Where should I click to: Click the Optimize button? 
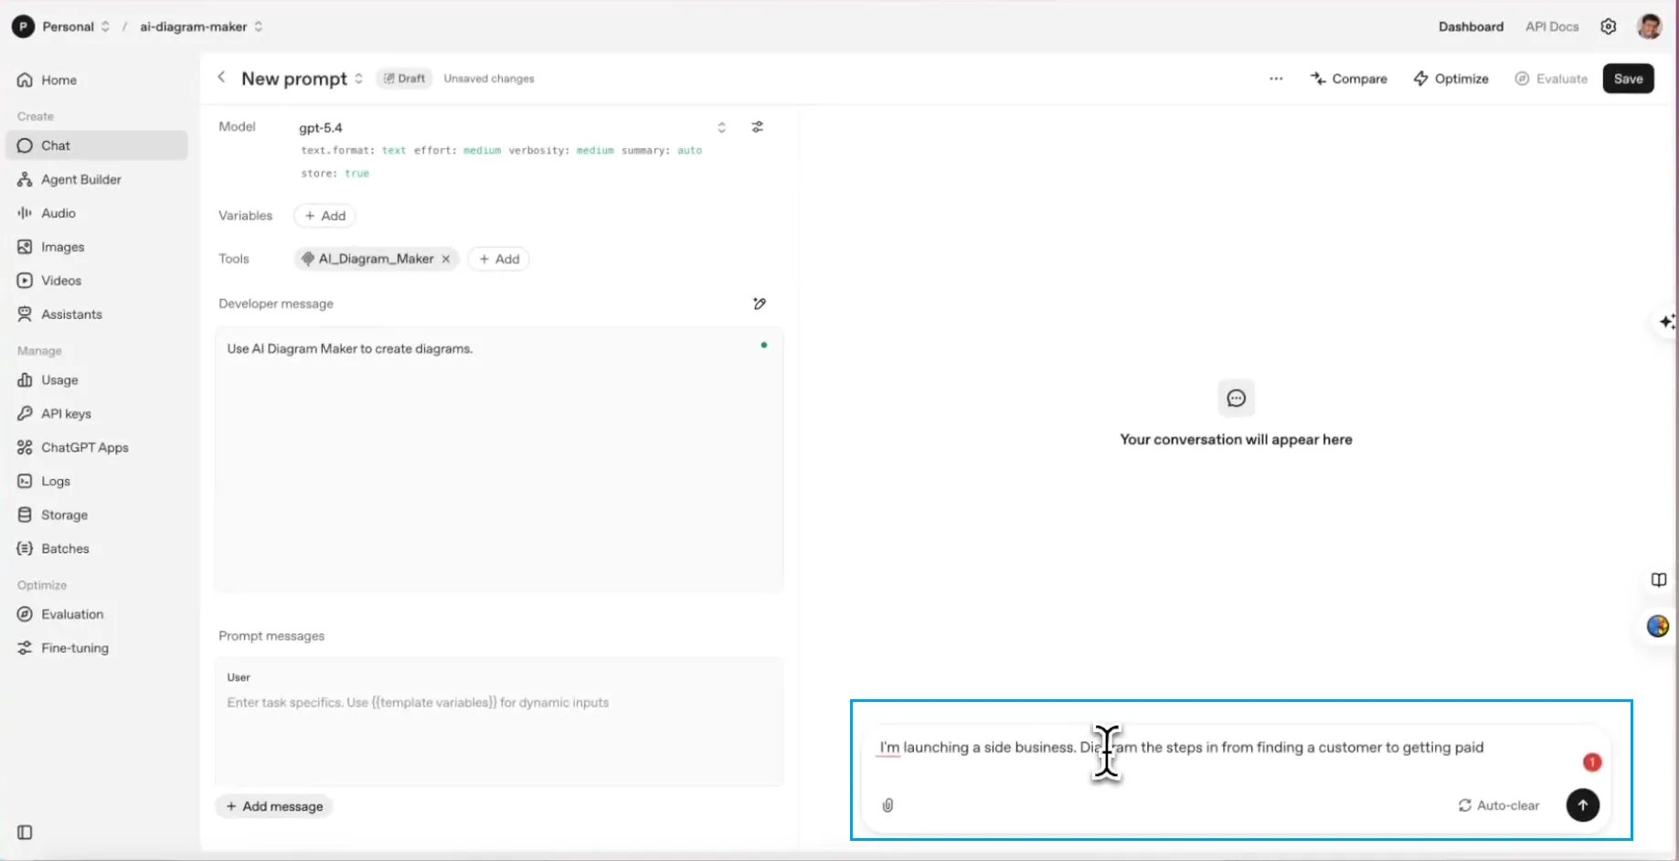pyautogui.click(x=1451, y=79)
